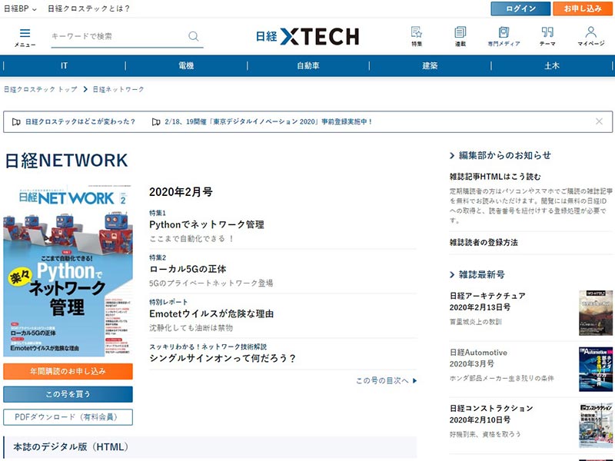Click この号の目次へ link
The width and height of the screenshot is (615, 461).
pyautogui.click(x=387, y=380)
